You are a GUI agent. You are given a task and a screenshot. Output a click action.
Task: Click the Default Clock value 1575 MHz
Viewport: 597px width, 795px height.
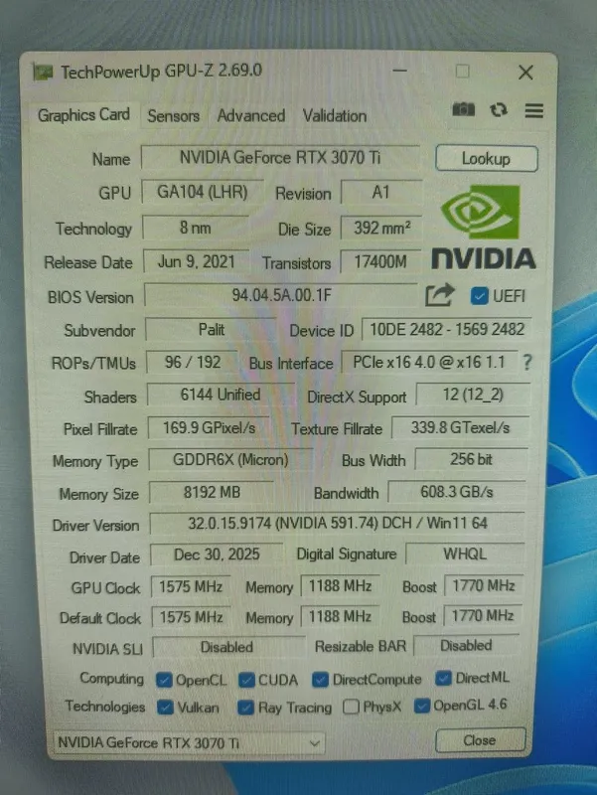pyautogui.click(x=192, y=617)
